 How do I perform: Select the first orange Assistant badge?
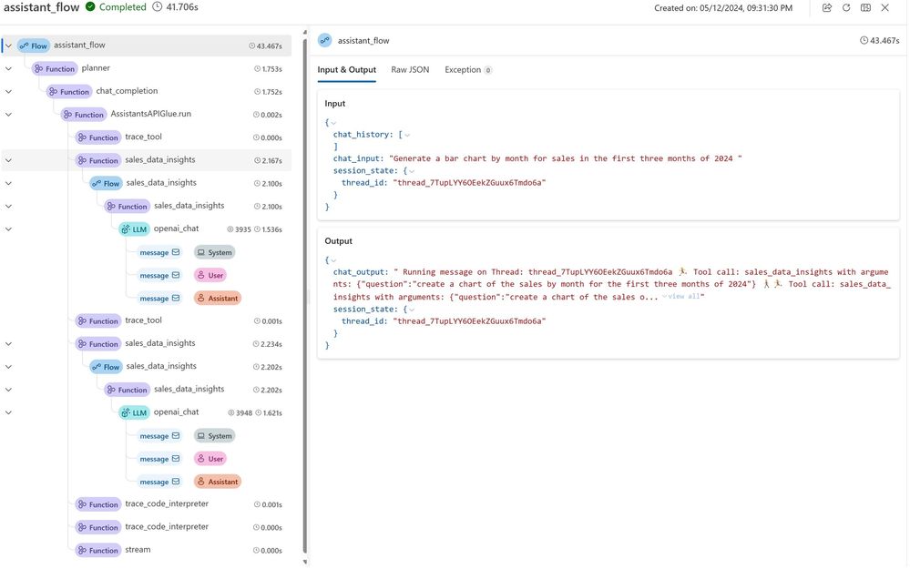coord(217,298)
